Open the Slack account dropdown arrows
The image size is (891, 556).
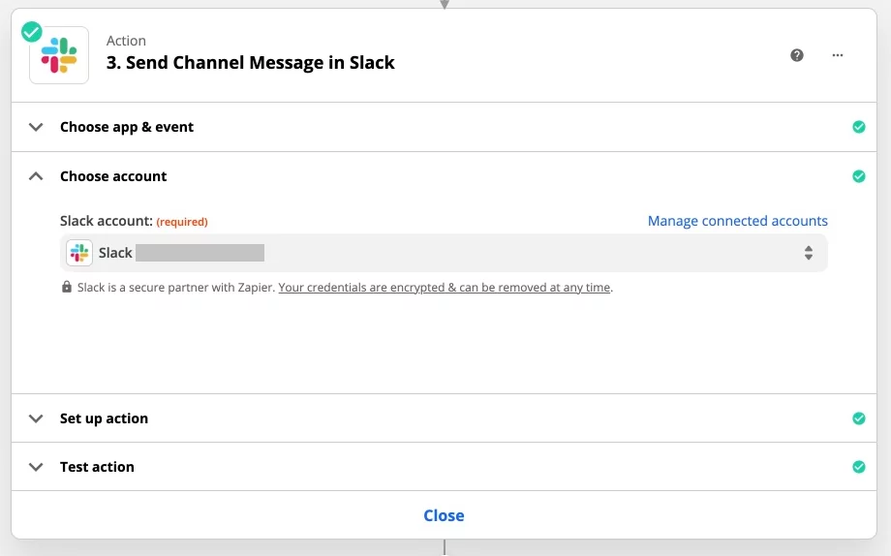point(808,253)
